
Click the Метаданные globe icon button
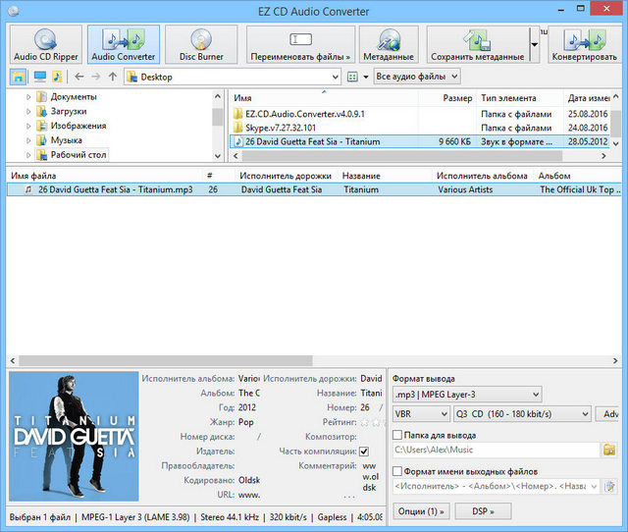(387, 44)
